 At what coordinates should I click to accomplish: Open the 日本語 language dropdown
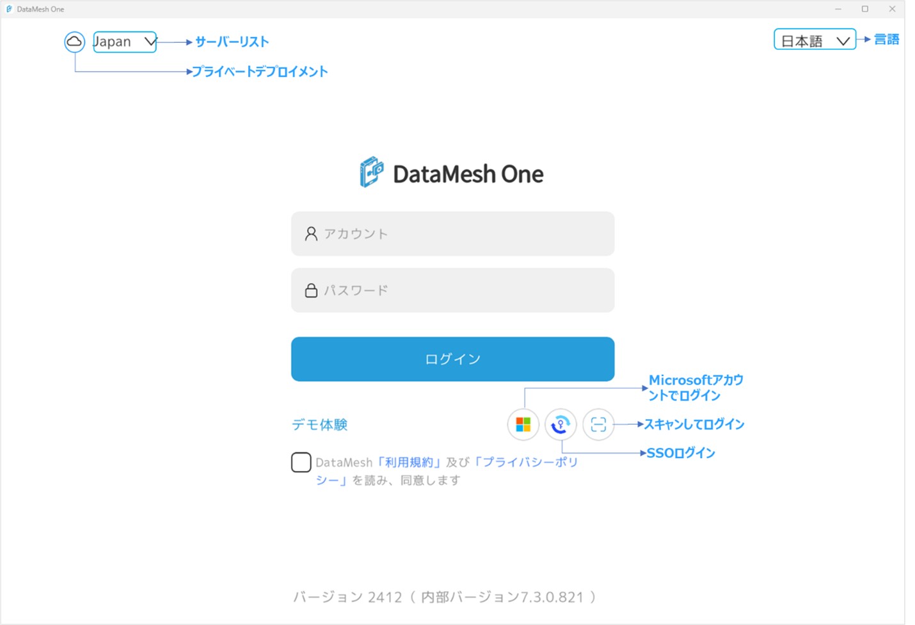pyautogui.click(x=815, y=40)
